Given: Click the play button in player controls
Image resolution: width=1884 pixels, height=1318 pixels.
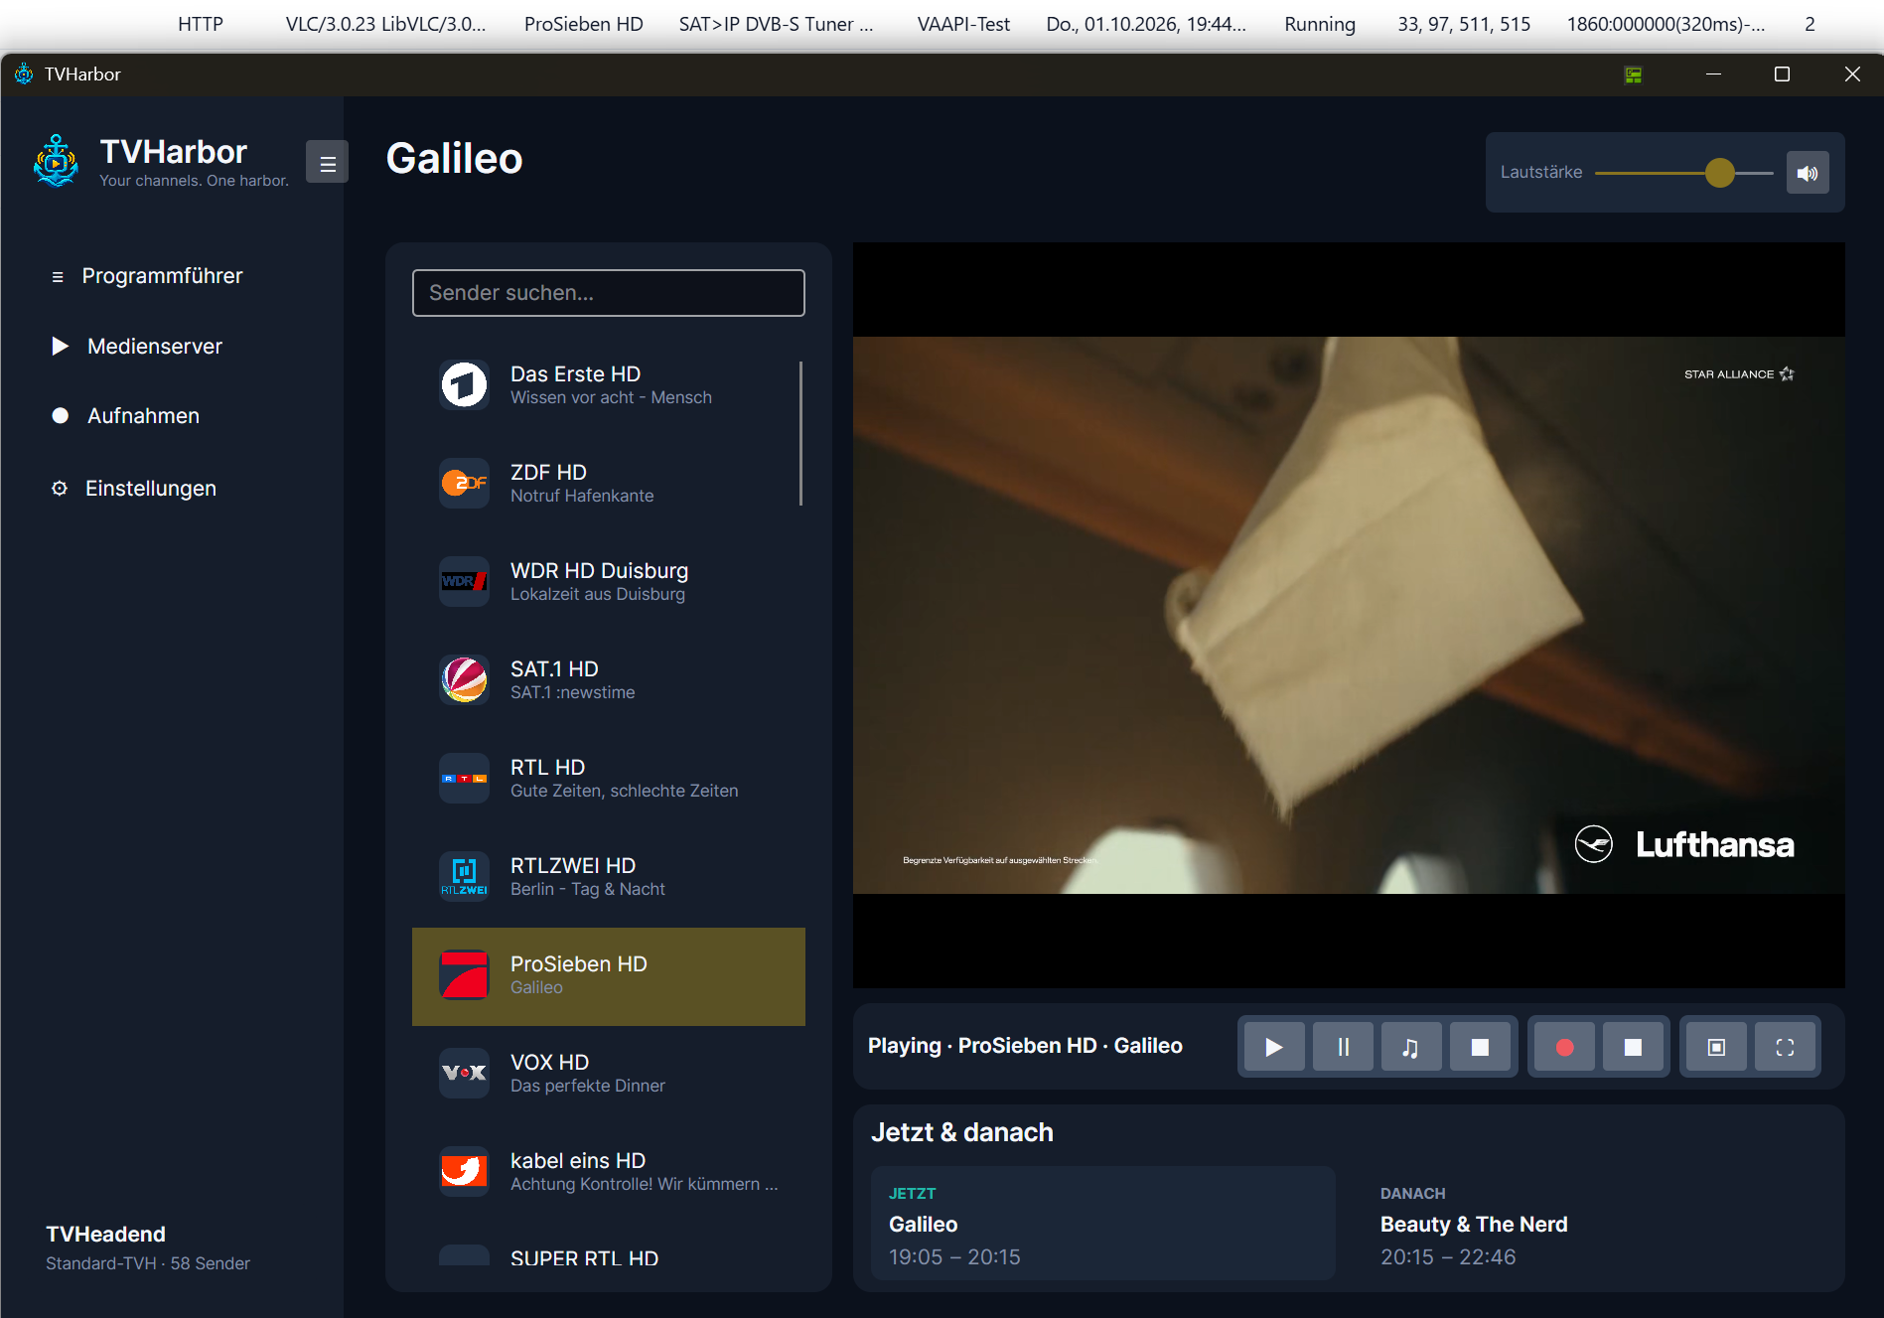Looking at the screenshot, I should pyautogui.click(x=1274, y=1047).
